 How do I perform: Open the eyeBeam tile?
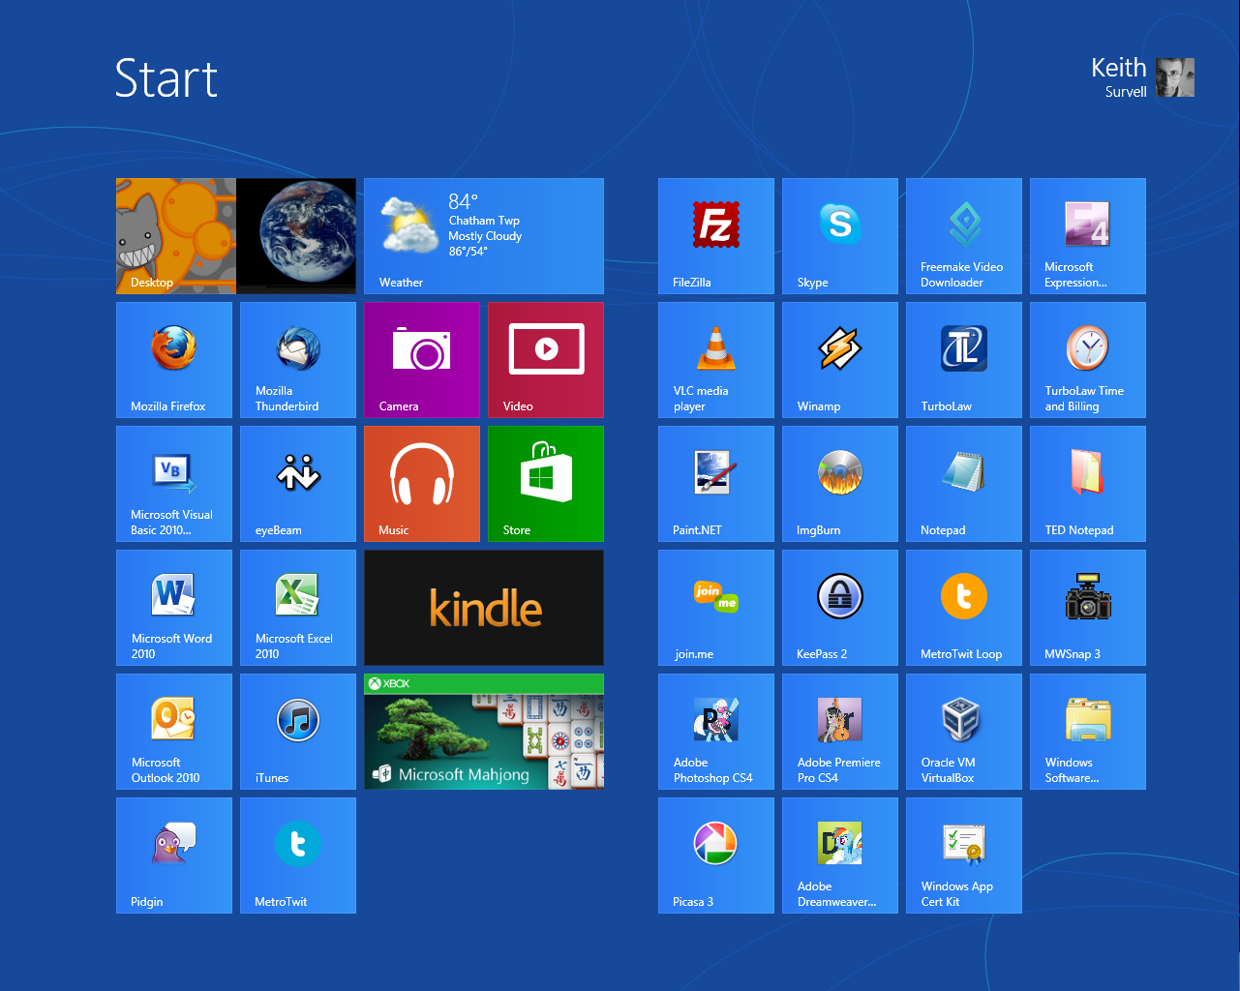(298, 484)
